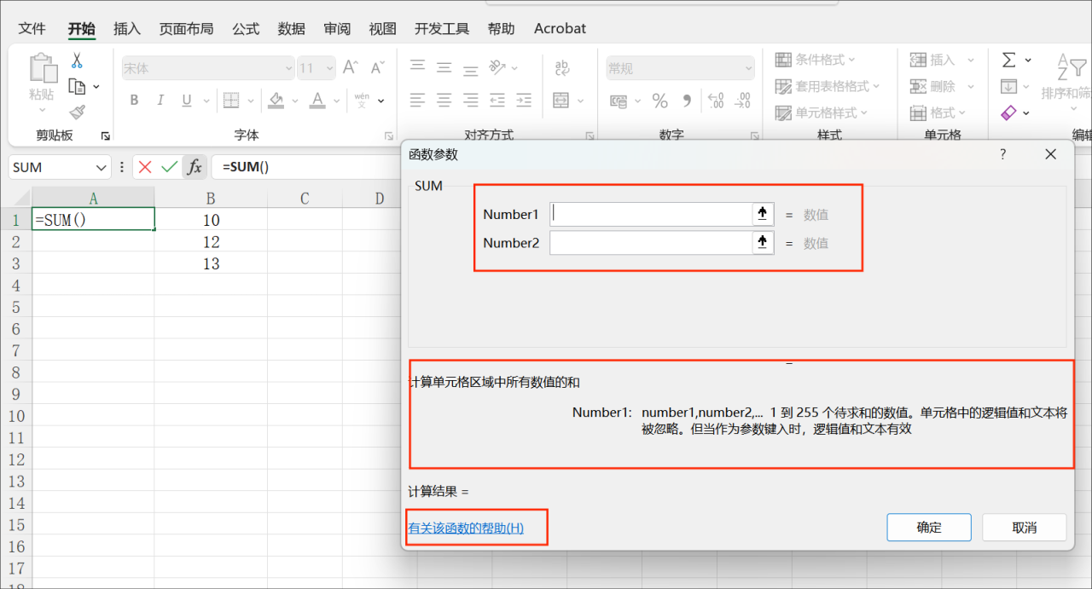1092x589 pixels.
Task: Click the Decrease Font Size icon
Action: tap(376, 68)
